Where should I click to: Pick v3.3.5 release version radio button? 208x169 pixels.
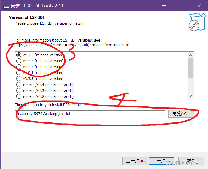[19, 79]
